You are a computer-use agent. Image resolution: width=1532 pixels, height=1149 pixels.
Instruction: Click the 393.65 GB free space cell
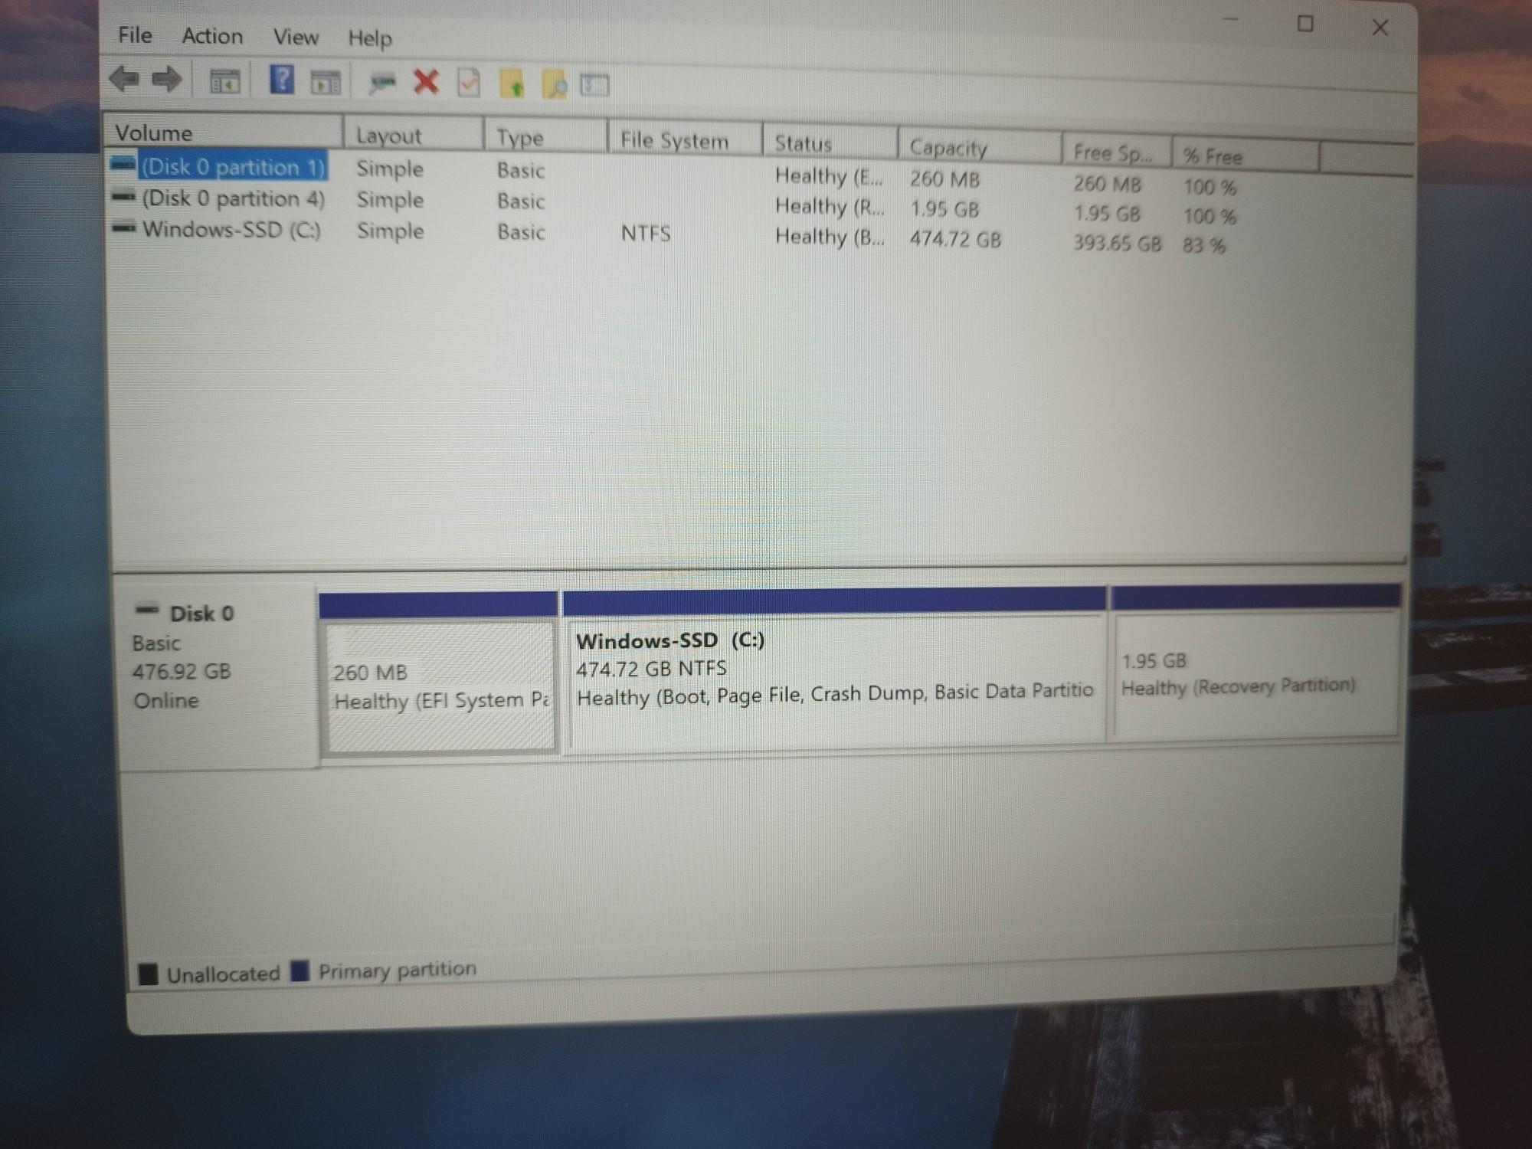pos(1117,244)
